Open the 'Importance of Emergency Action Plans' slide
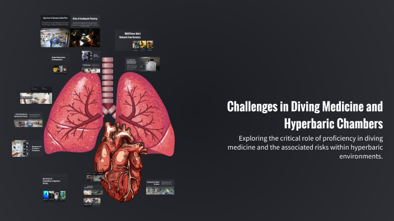Image resolution: width=394 pixels, height=221 pixels. point(55,31)
